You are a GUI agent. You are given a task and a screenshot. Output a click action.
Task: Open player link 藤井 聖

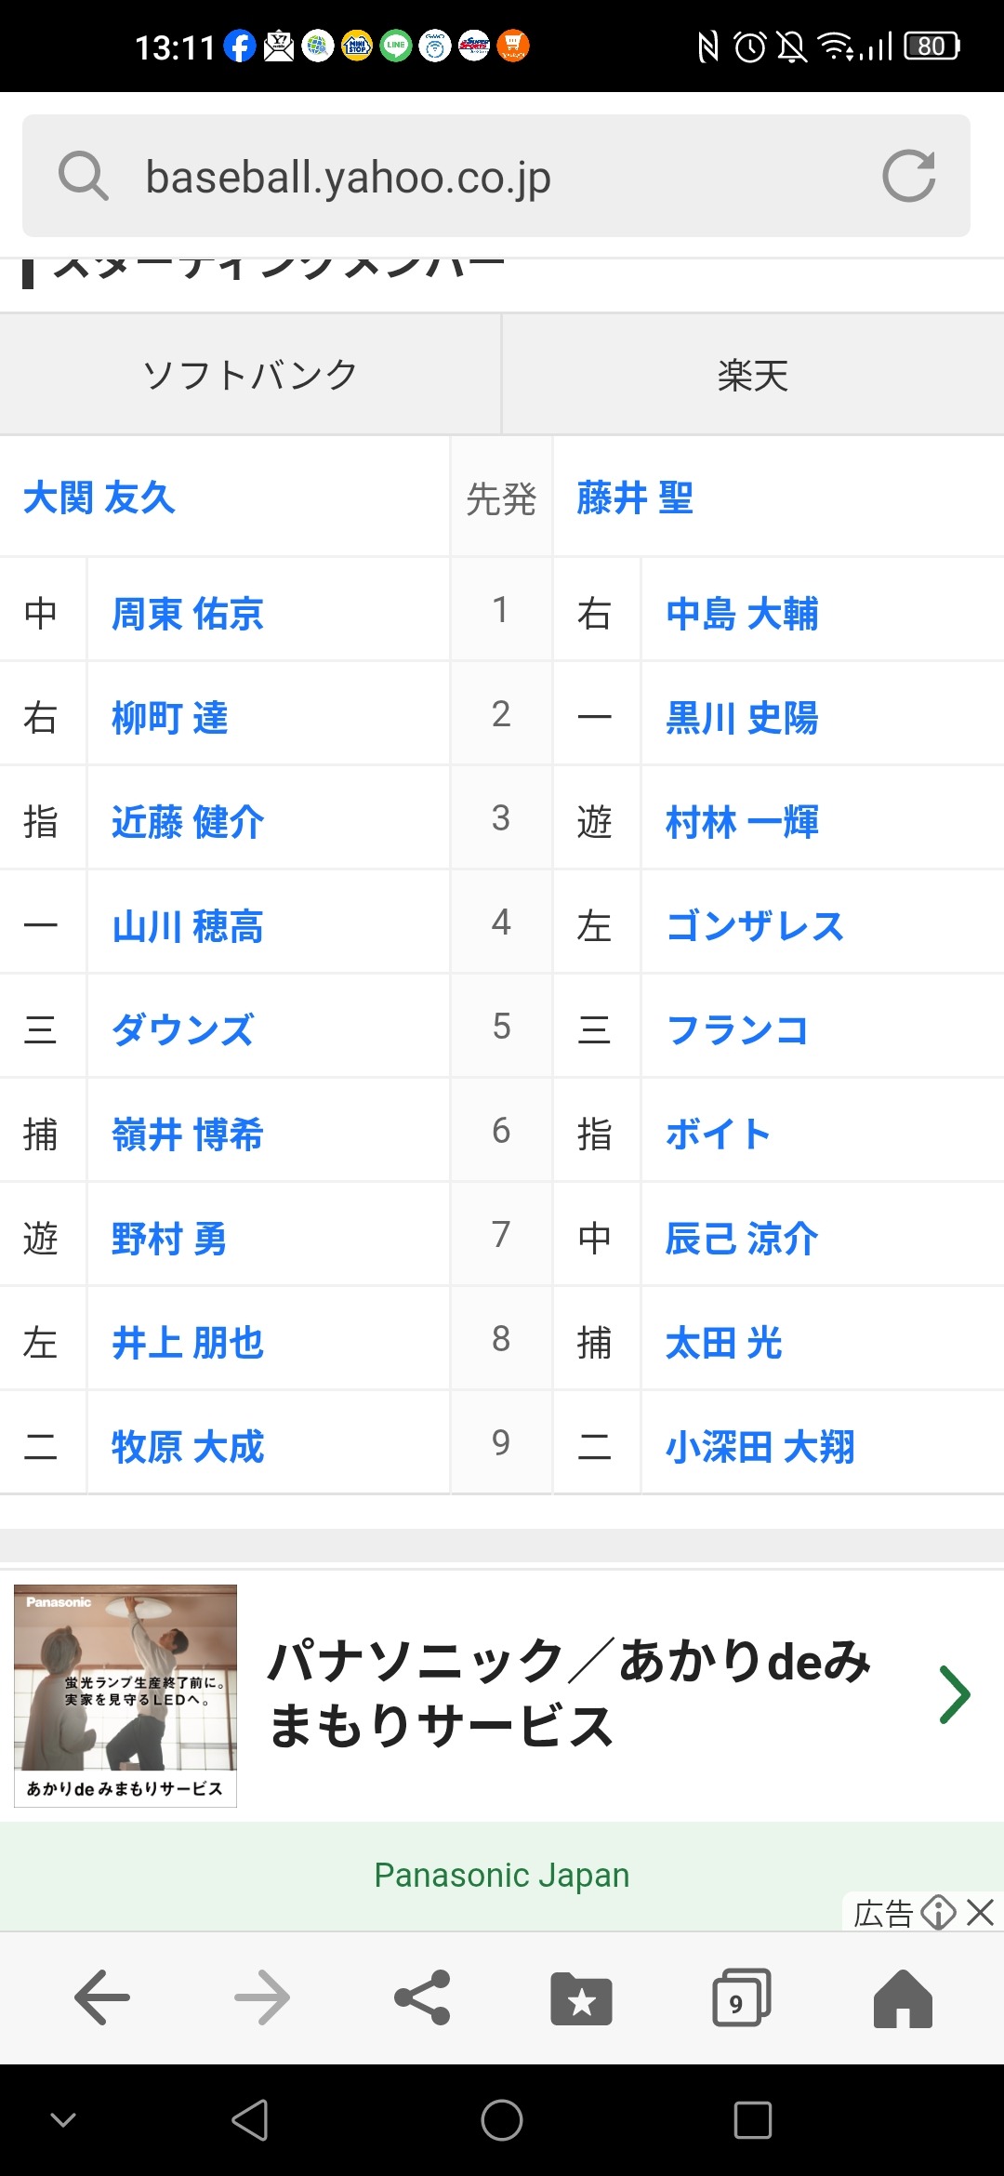click(635, 498)
